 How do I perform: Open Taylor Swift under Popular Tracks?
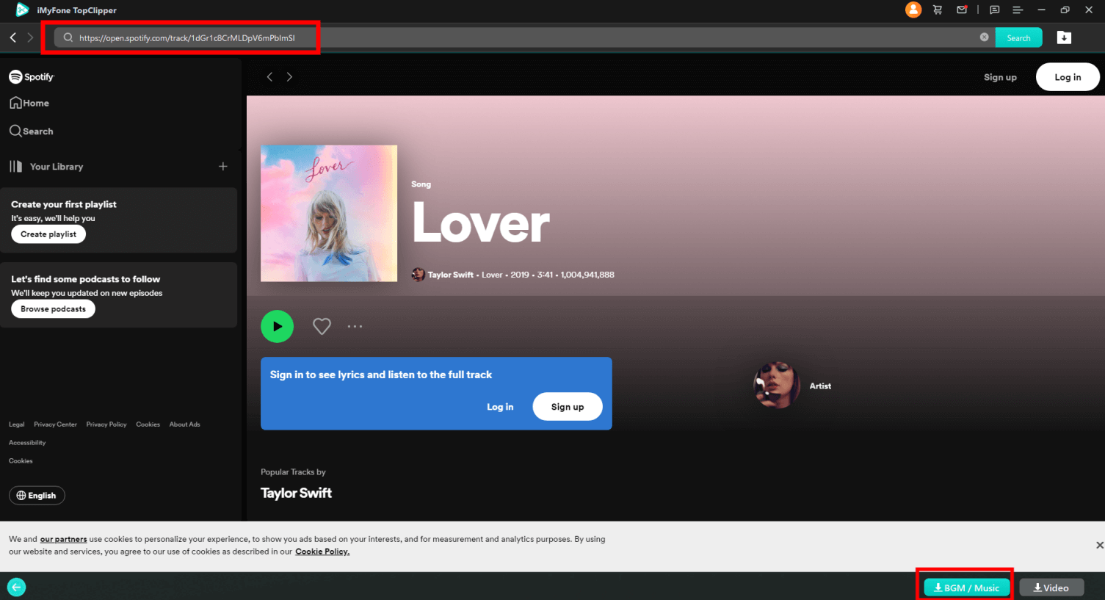296,493
